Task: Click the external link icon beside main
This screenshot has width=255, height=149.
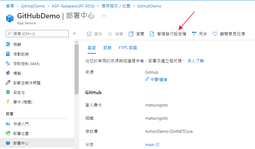Action: [157, 145]
